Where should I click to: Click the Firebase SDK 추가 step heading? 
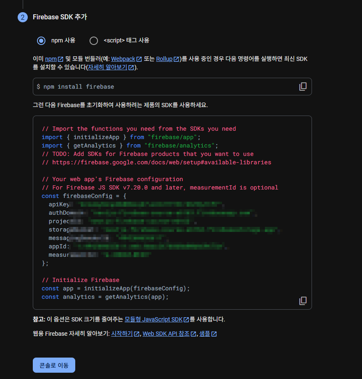(x=60, y=17)
